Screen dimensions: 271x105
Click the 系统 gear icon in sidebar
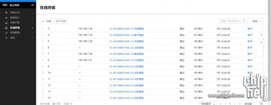click(x=6, y=38)
